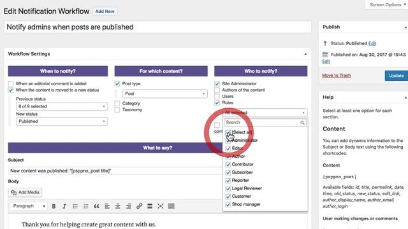408x229 pixels.
Task: Open the Previous status dropdown
Action: coord(62,106)
